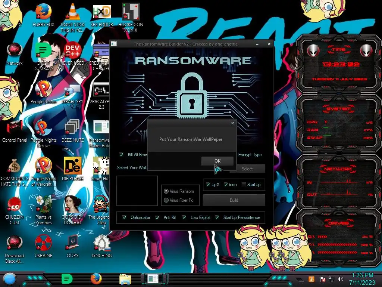Close the RansomWar WallPeper message box
382x287 pixels.
[x=232, y=123]
